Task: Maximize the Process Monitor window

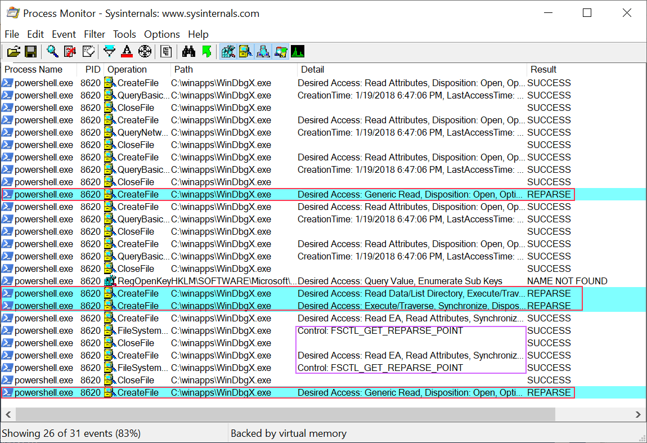Action: point(587,13)
